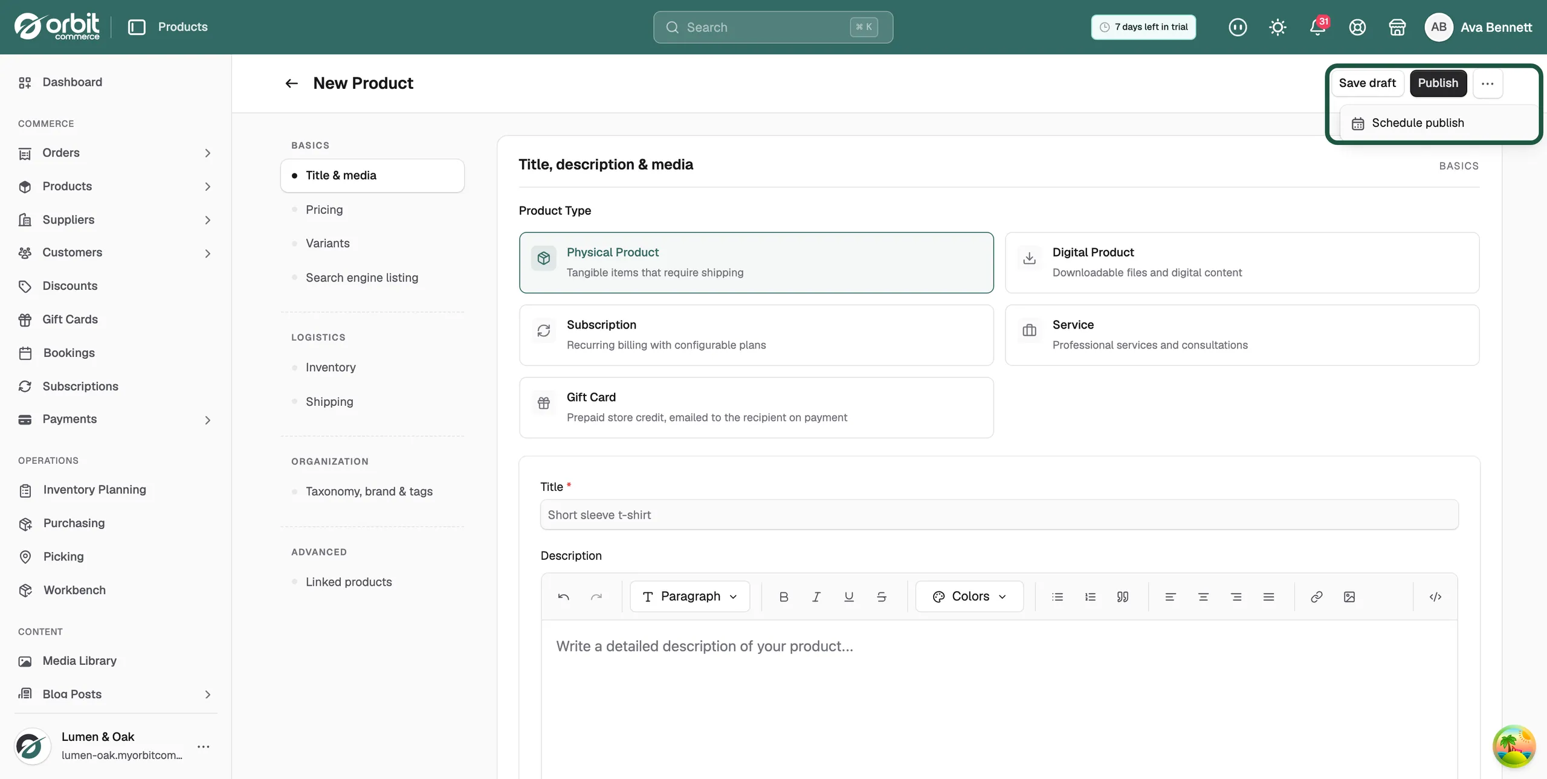1547x779 pixels.
Task: Insert a block quote
Action: (x=1123, y=597)
